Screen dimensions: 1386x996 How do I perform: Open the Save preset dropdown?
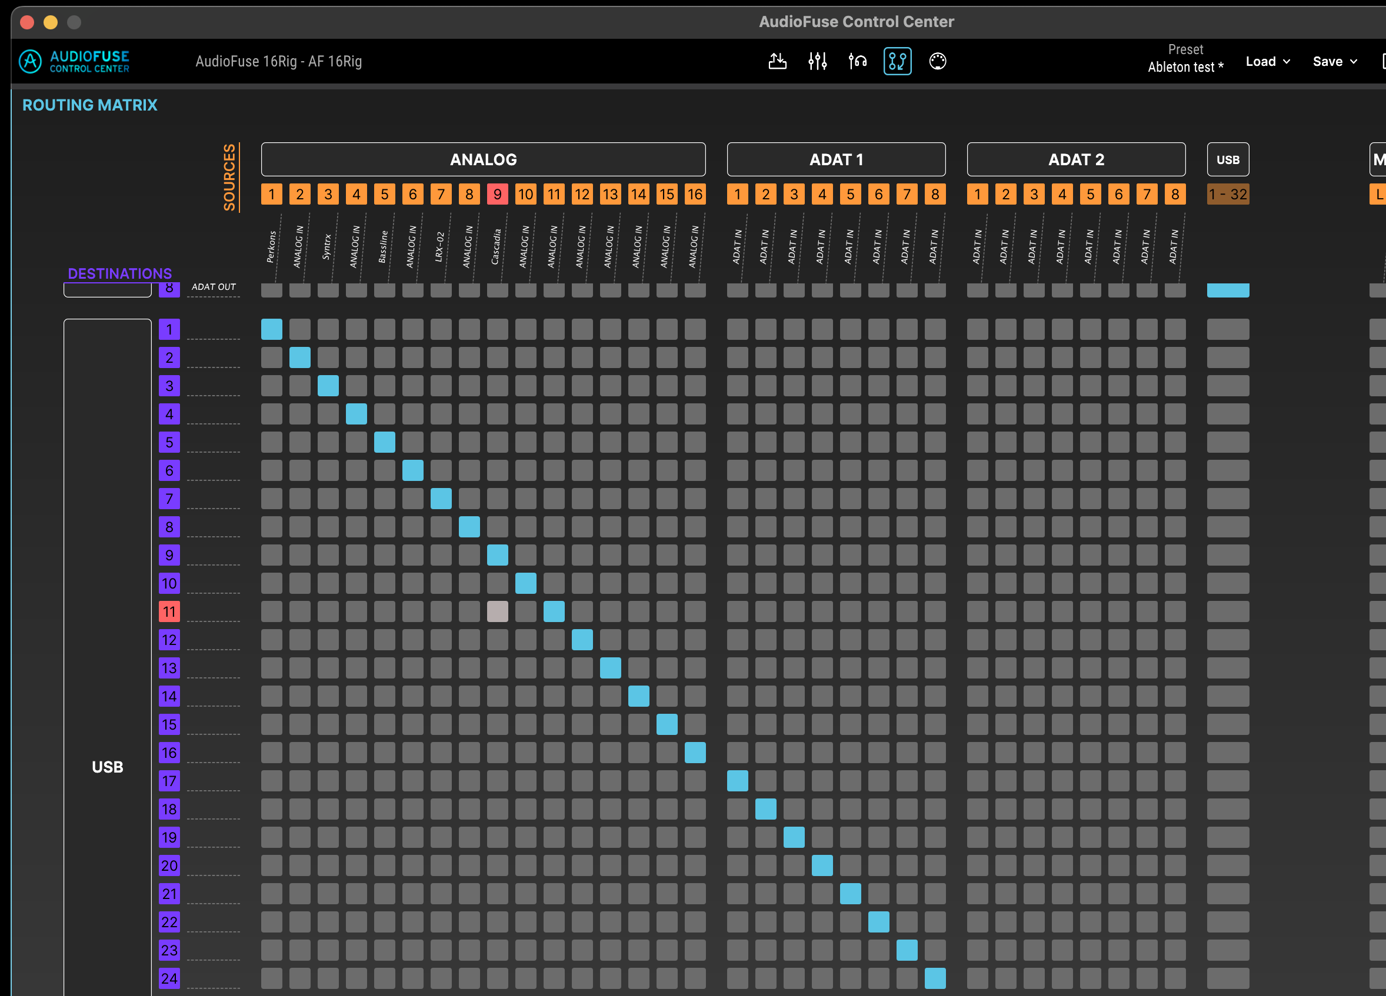click(x=1335, y=61)
